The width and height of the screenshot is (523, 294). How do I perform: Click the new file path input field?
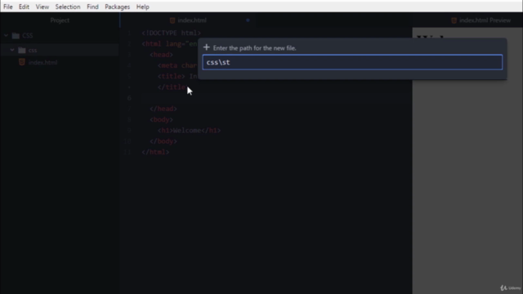click(x=352, y=62)
